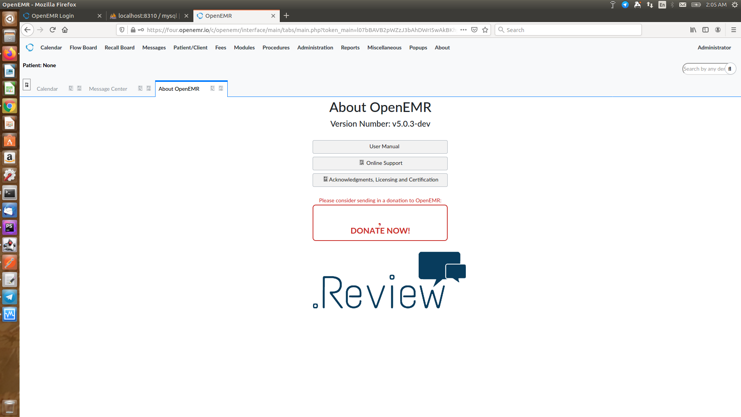Viewport: 741px width, 417px height.
Task: Open the Administration menu
Action: (315, 47)
